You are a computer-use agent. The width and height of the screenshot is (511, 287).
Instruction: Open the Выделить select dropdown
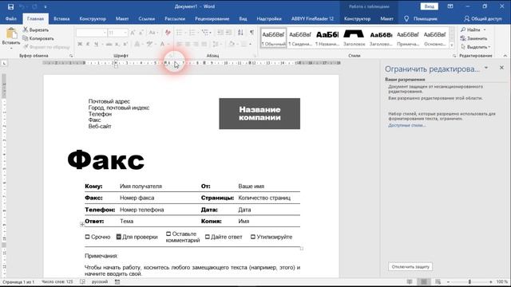click(476, 47)
